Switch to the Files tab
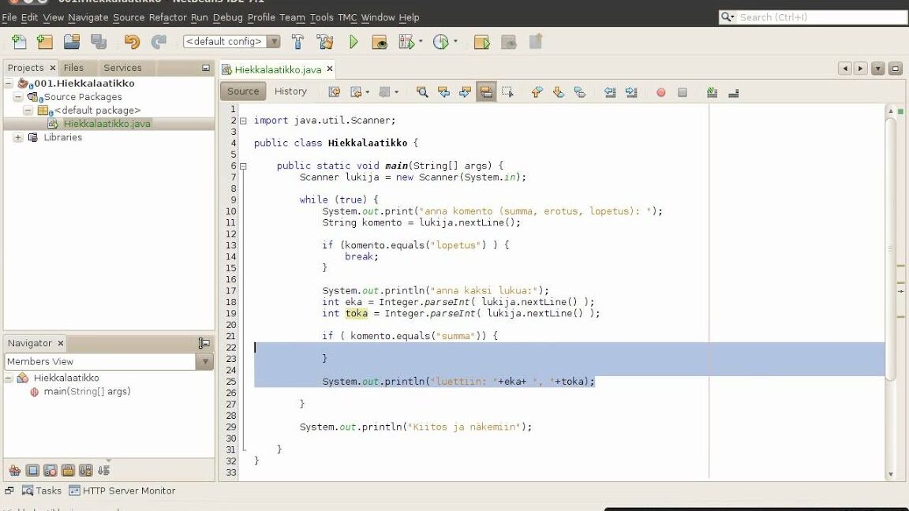This screenshot has height=511, width=909. [x=73, y=68]
